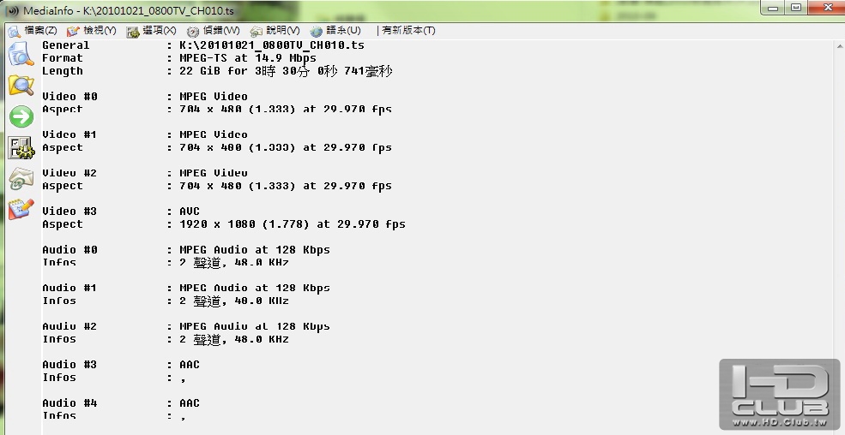The width and height of the screenshot is (845, 435).
Task: Click the 'Video #3' label
Action: pyautogui.click(x=70, y=212)
